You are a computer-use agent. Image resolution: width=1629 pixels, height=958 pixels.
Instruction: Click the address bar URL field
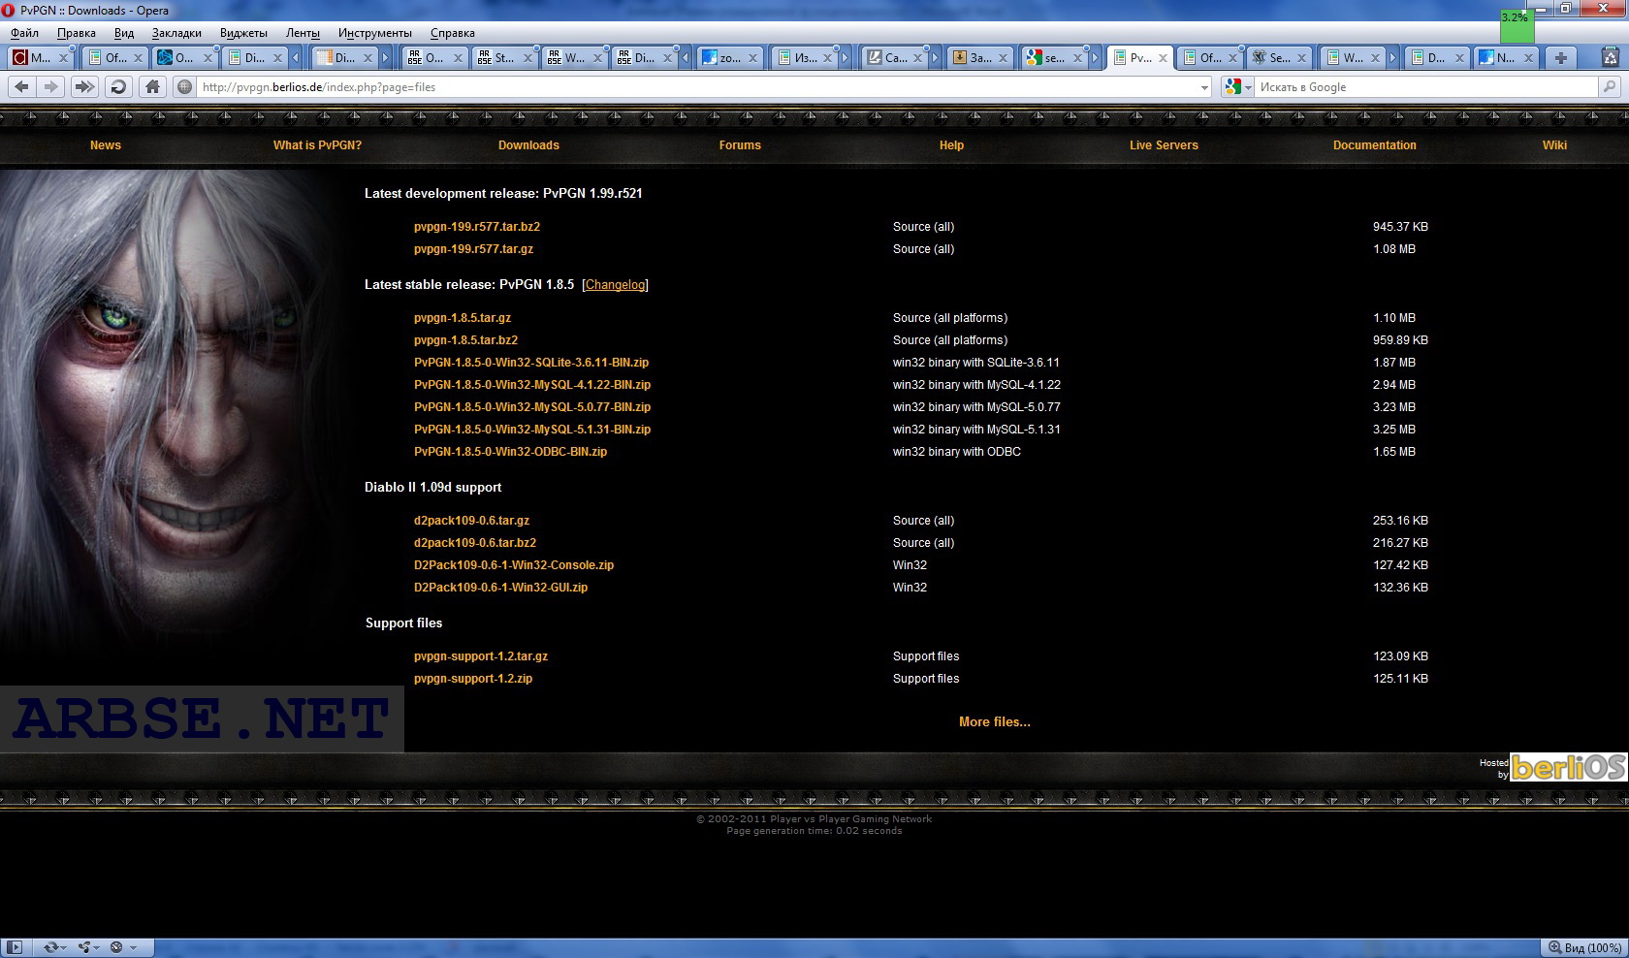click(696, 87)
